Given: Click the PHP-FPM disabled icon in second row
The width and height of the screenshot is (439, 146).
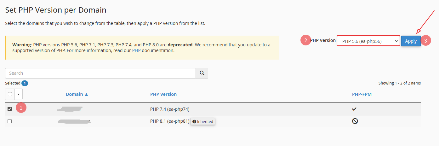Looking at the screenshot, I should 355,121.
